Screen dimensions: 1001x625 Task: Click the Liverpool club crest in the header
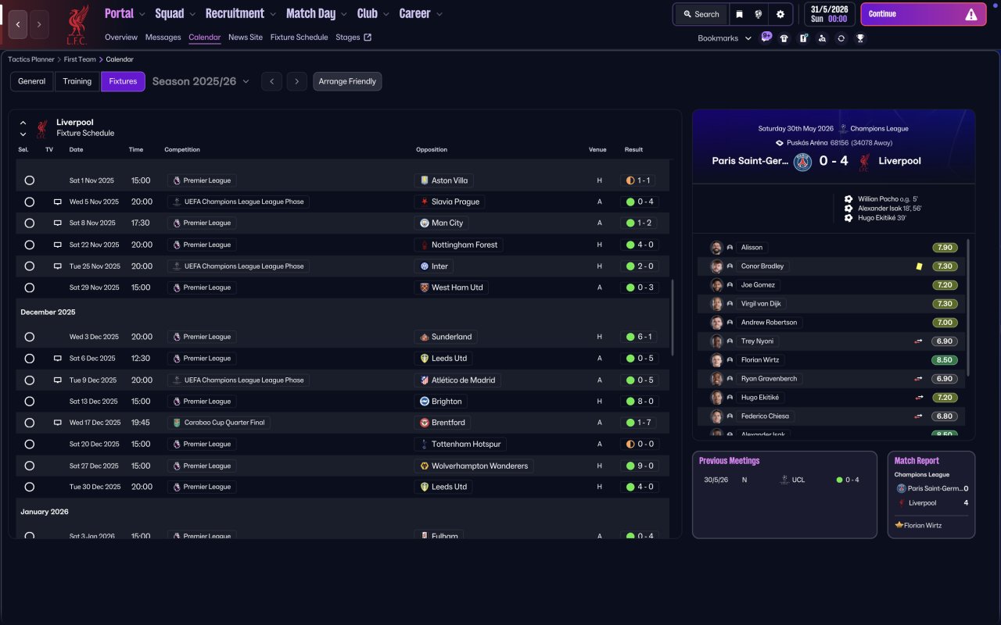click(x=77, y=24)
